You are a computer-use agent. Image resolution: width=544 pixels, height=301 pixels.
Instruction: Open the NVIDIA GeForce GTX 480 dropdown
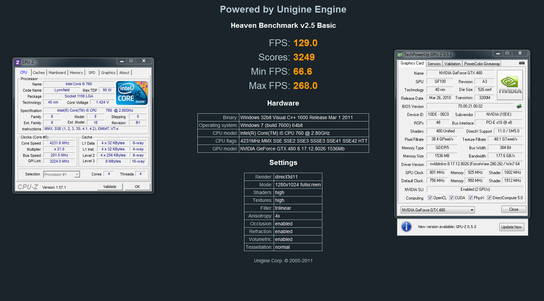(437, 210)
